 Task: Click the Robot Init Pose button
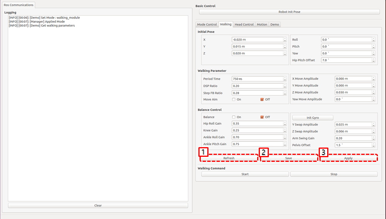pos(289,12)
